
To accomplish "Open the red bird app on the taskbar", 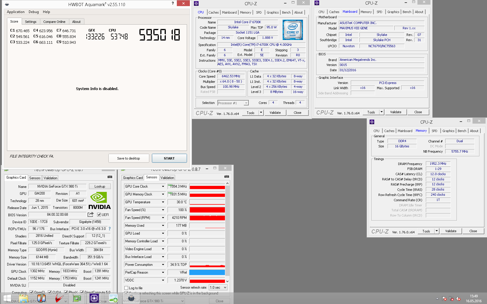I will coord(59,298).
